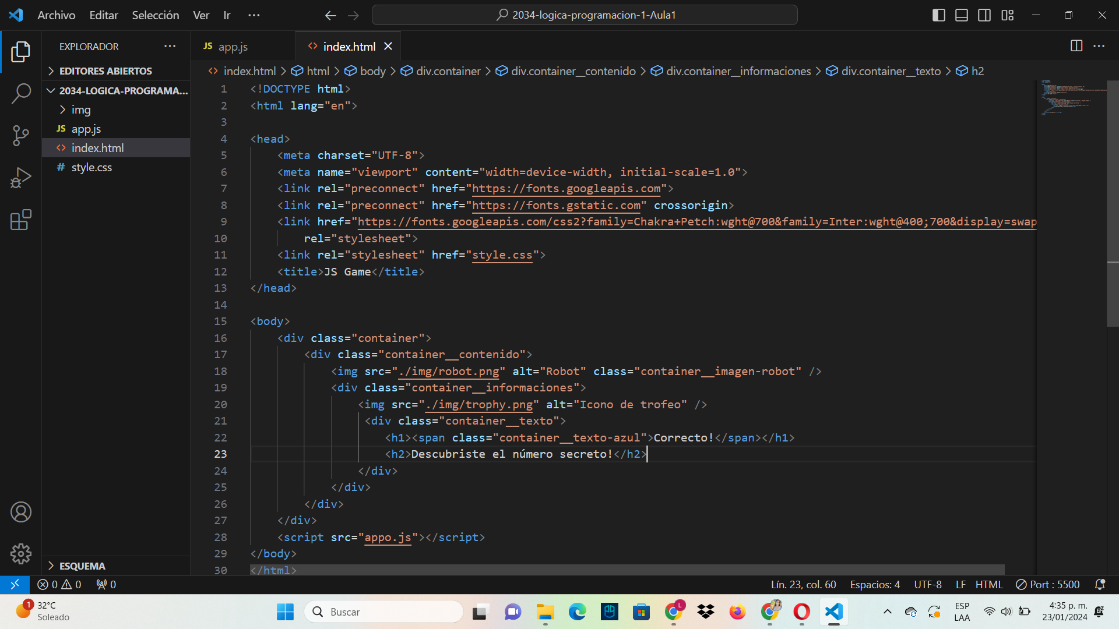Go to line via Lín. 23, col. 60
The width and height of the screenshot is (1119, 629).
click(x=803, y=584)
